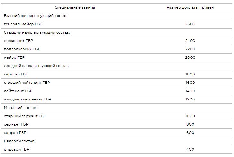The image size is (234, 157).
Task: Select the 400 amount for рядовой ГБР
Action: pyautogui.click(x=190, y=149)
